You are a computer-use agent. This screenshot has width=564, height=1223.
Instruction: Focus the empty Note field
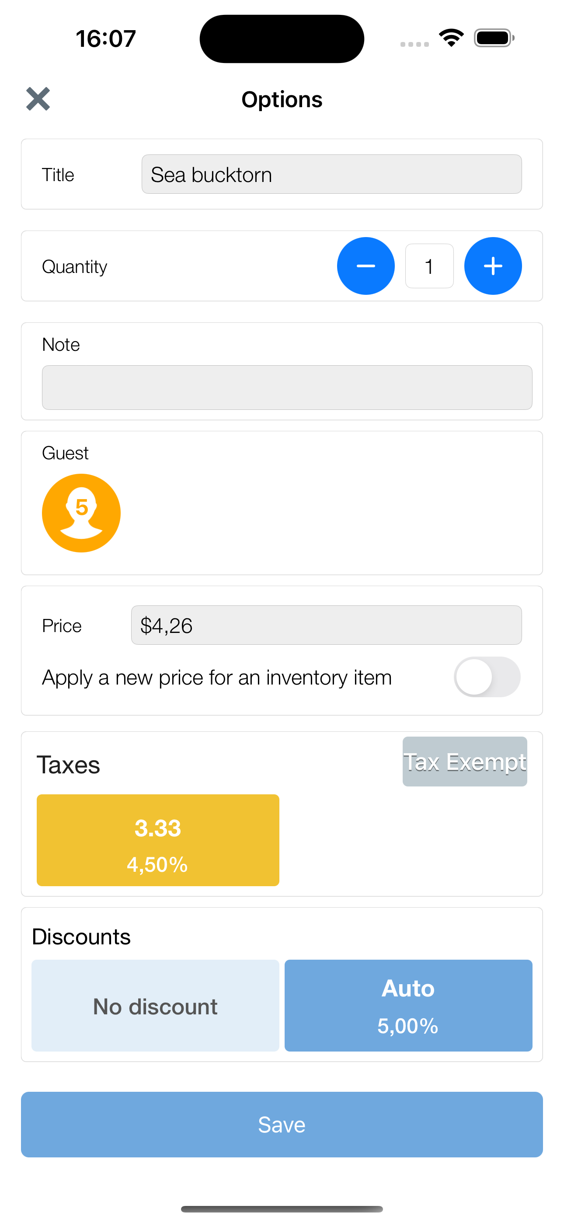287,388
